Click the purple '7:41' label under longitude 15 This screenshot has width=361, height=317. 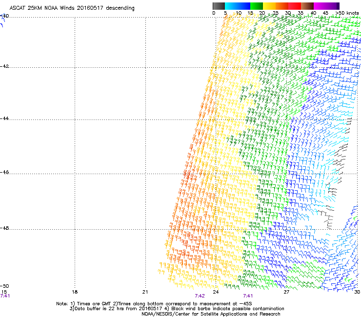click(x=5, y=296)
